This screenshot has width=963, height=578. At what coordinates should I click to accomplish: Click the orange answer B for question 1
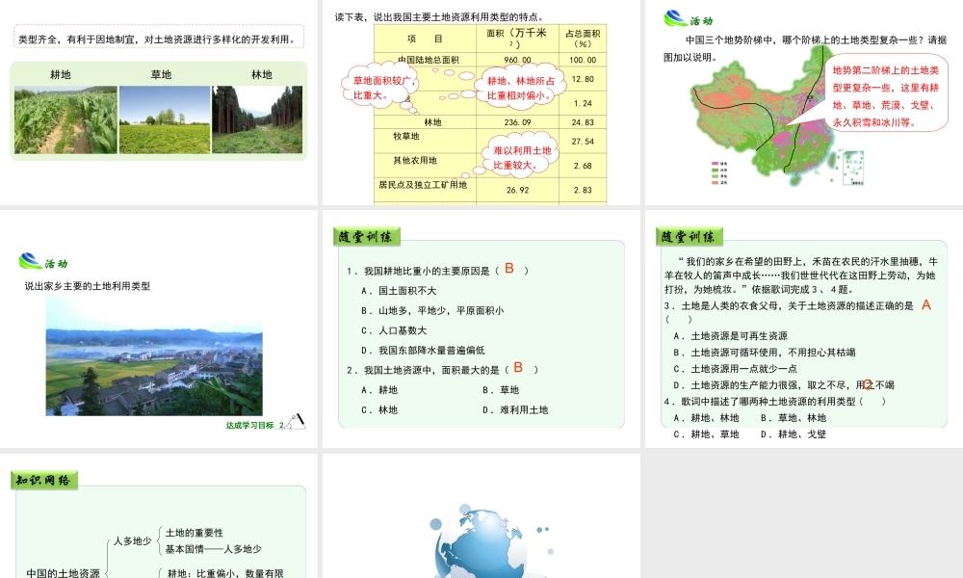pyautogui.click(x=509, y=269)
